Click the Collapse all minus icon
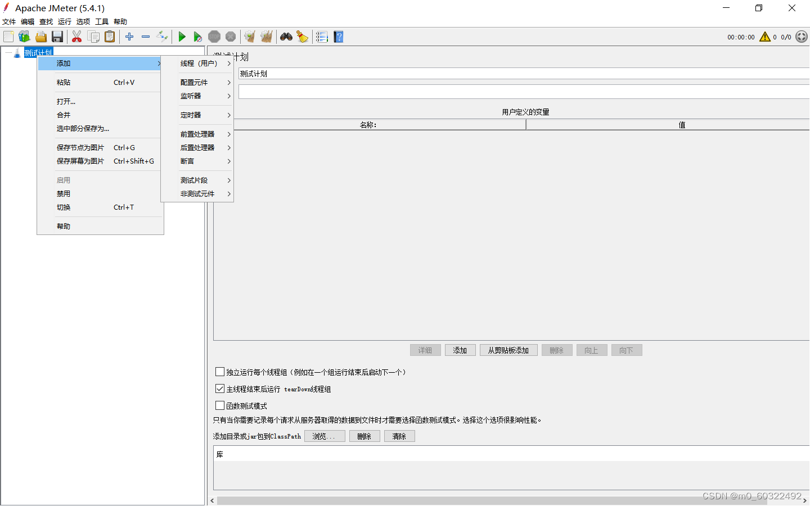This screenshot has height=506, width=810. [x=146, y=37]
